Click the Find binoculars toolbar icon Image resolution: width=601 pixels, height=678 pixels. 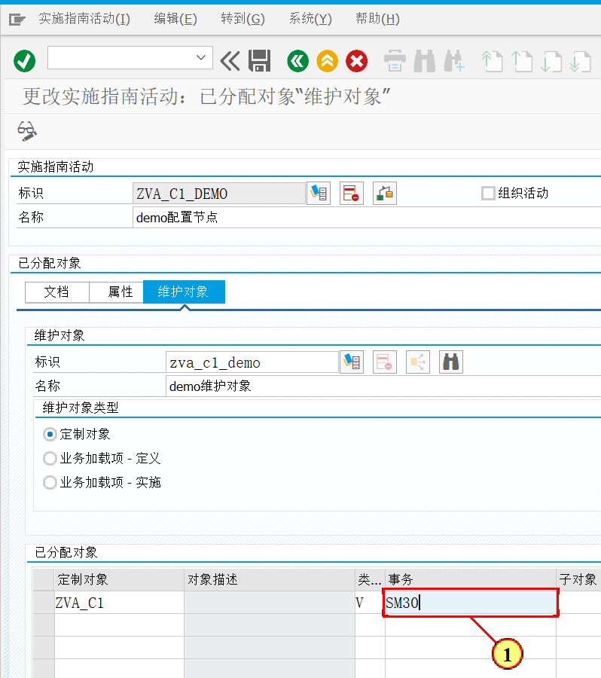424,60
